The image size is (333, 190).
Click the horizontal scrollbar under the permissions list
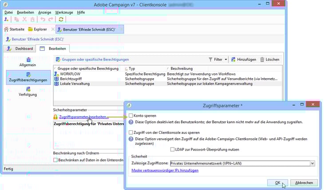tap(88, 103)
